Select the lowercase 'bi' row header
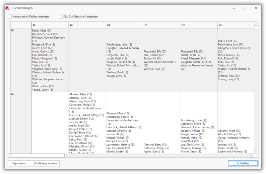This screenshot has width=266, height=174. pyautogui.click(x=21, y=122)
